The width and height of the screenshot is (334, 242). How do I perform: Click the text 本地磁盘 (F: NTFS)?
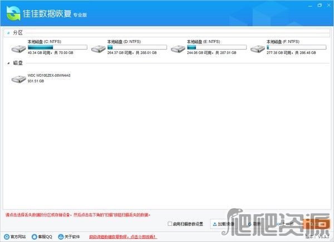(x=283, y=42)
